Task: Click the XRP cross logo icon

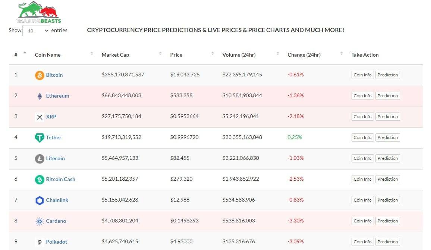Action: 40,116
